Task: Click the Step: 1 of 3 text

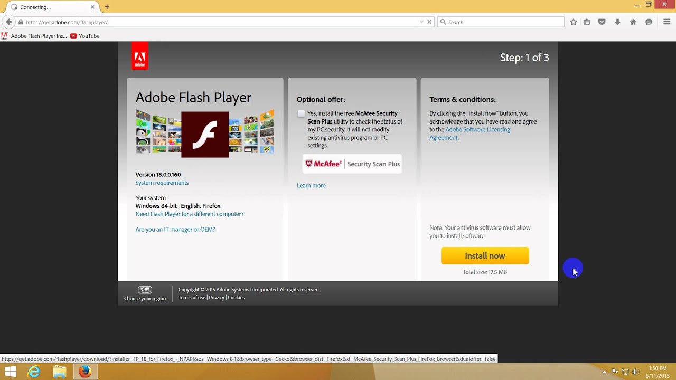Action: [x=524, y=58]
